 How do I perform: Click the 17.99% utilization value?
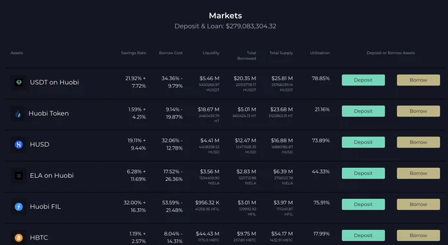322,234
